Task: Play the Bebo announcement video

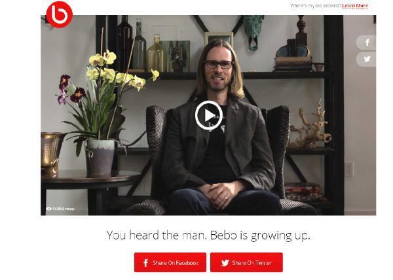Action: pyautogui.click(x=209, y=115)
